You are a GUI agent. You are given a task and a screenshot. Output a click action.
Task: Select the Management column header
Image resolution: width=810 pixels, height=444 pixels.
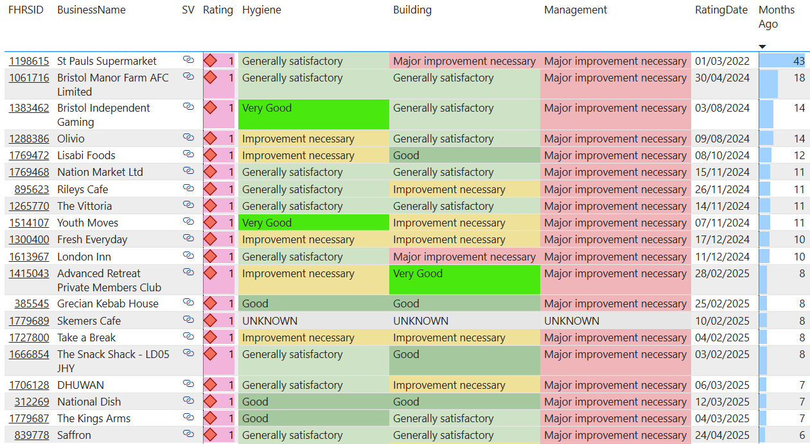(x=575, y=10)
